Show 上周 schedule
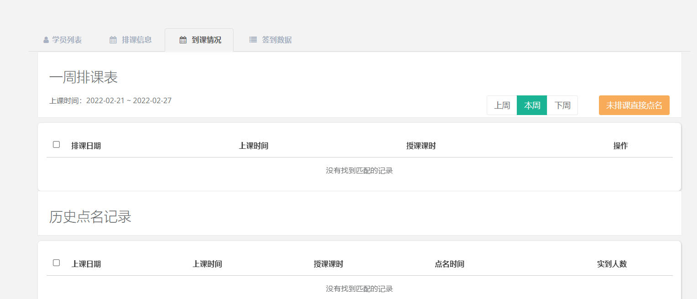This screenshot has width=697, height=299. (x=502, y=105)
